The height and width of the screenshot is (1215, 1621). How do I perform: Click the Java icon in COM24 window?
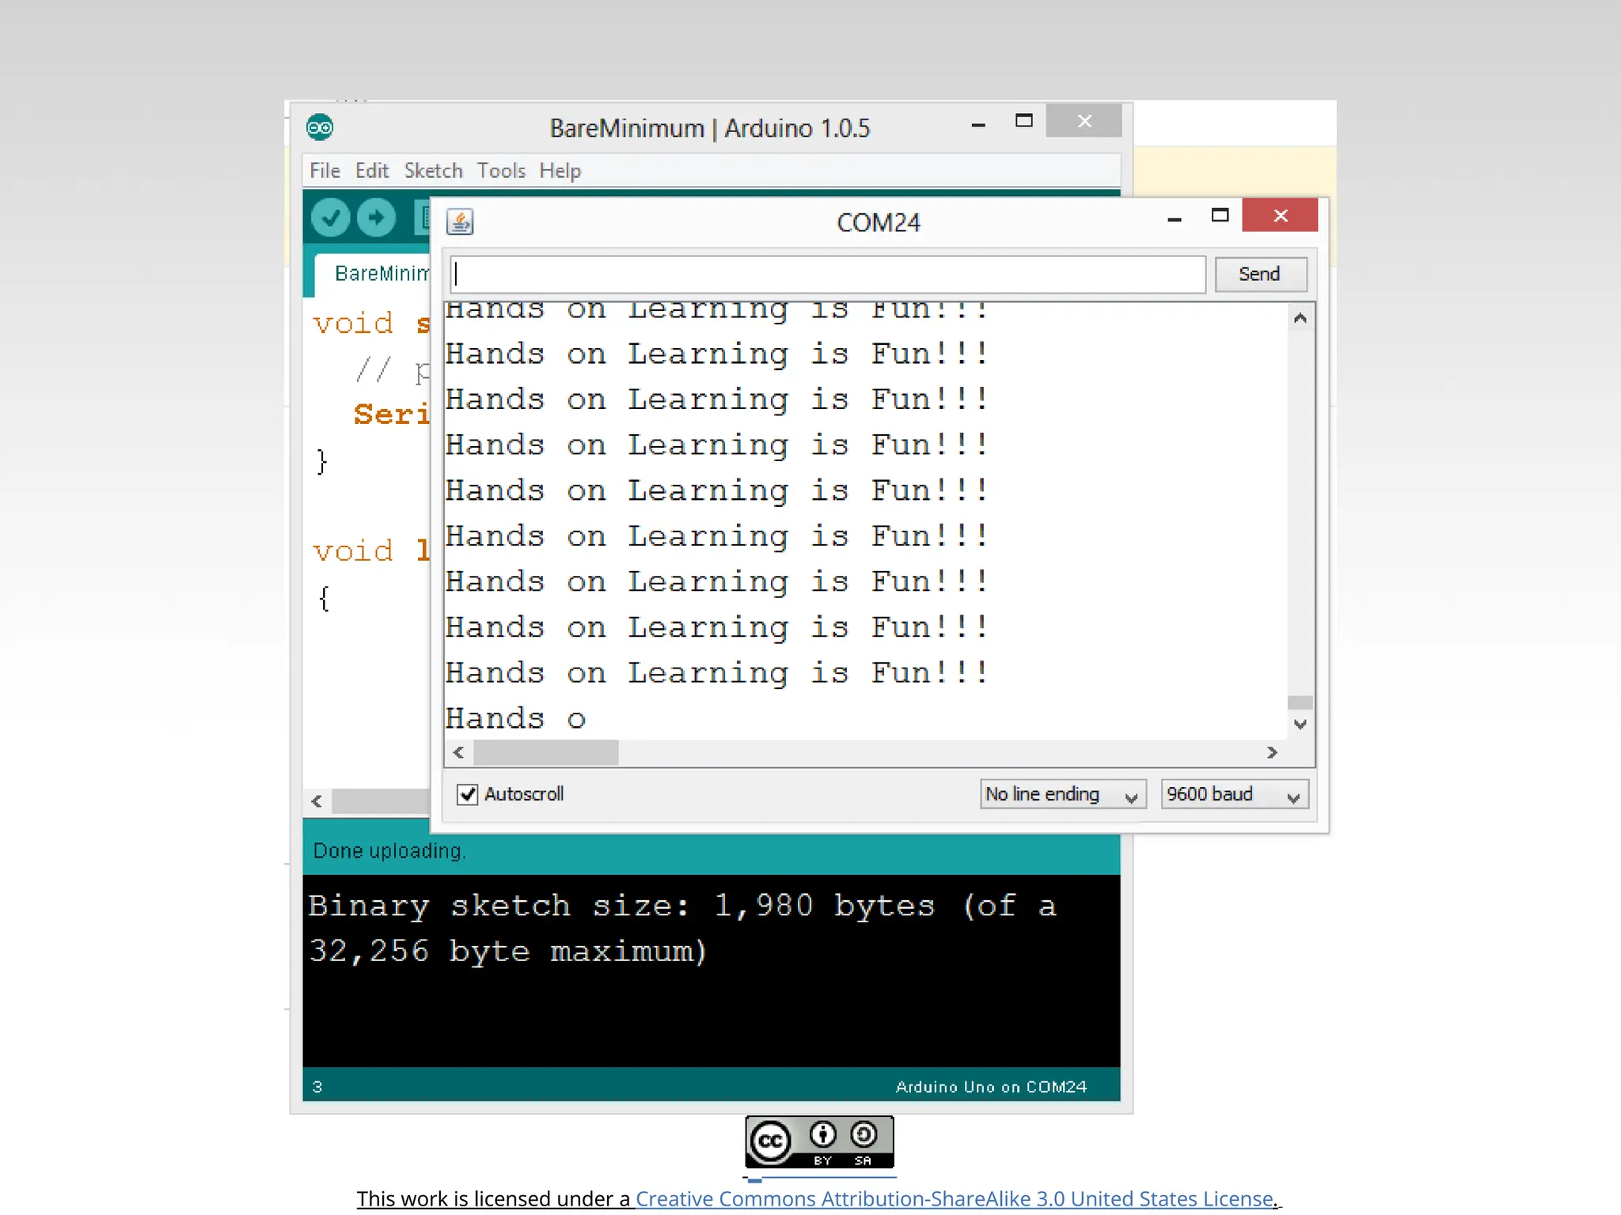click(460, 221)
